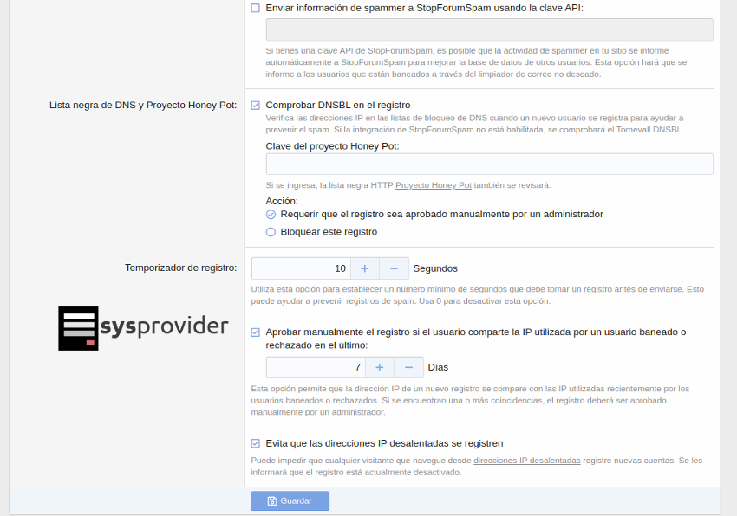The height and width of the screenshot is (516, 737).
Task: Click the sysprovider logo
Action: (143, 327)
